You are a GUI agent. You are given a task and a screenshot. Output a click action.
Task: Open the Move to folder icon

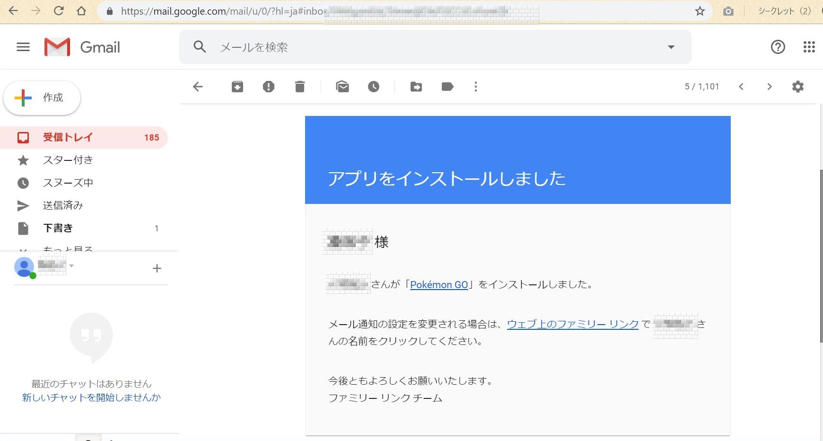pos(416,87)
